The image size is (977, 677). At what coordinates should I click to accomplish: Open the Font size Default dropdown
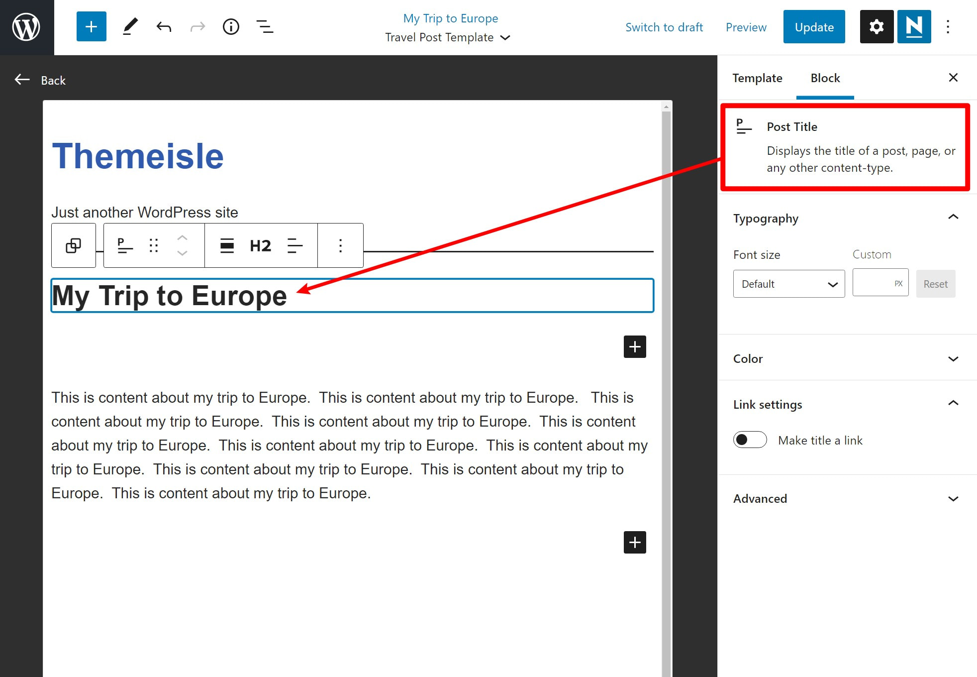pos(788,284)
